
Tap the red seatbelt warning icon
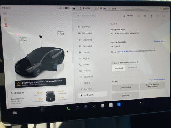pyautogui.click(x=6, y=25)
